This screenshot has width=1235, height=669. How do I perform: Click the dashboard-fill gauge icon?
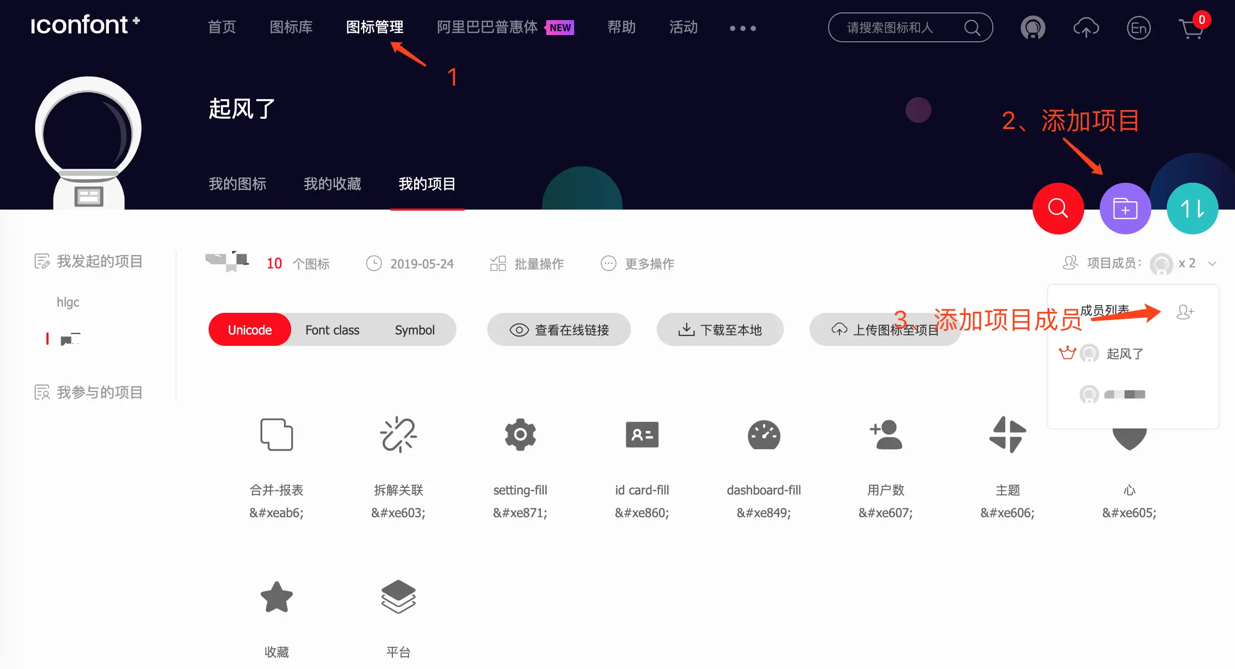764,435
